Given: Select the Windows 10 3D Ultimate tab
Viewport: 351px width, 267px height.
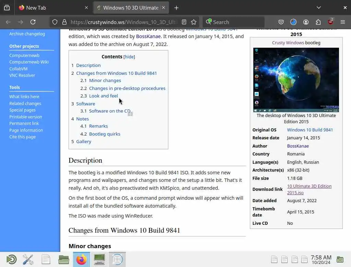Looking at the screenshot, I should (x=131, y=8).
